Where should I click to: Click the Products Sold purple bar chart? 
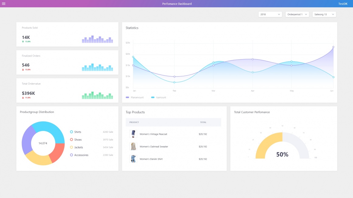pyautogui.click(x=97, y=39)
